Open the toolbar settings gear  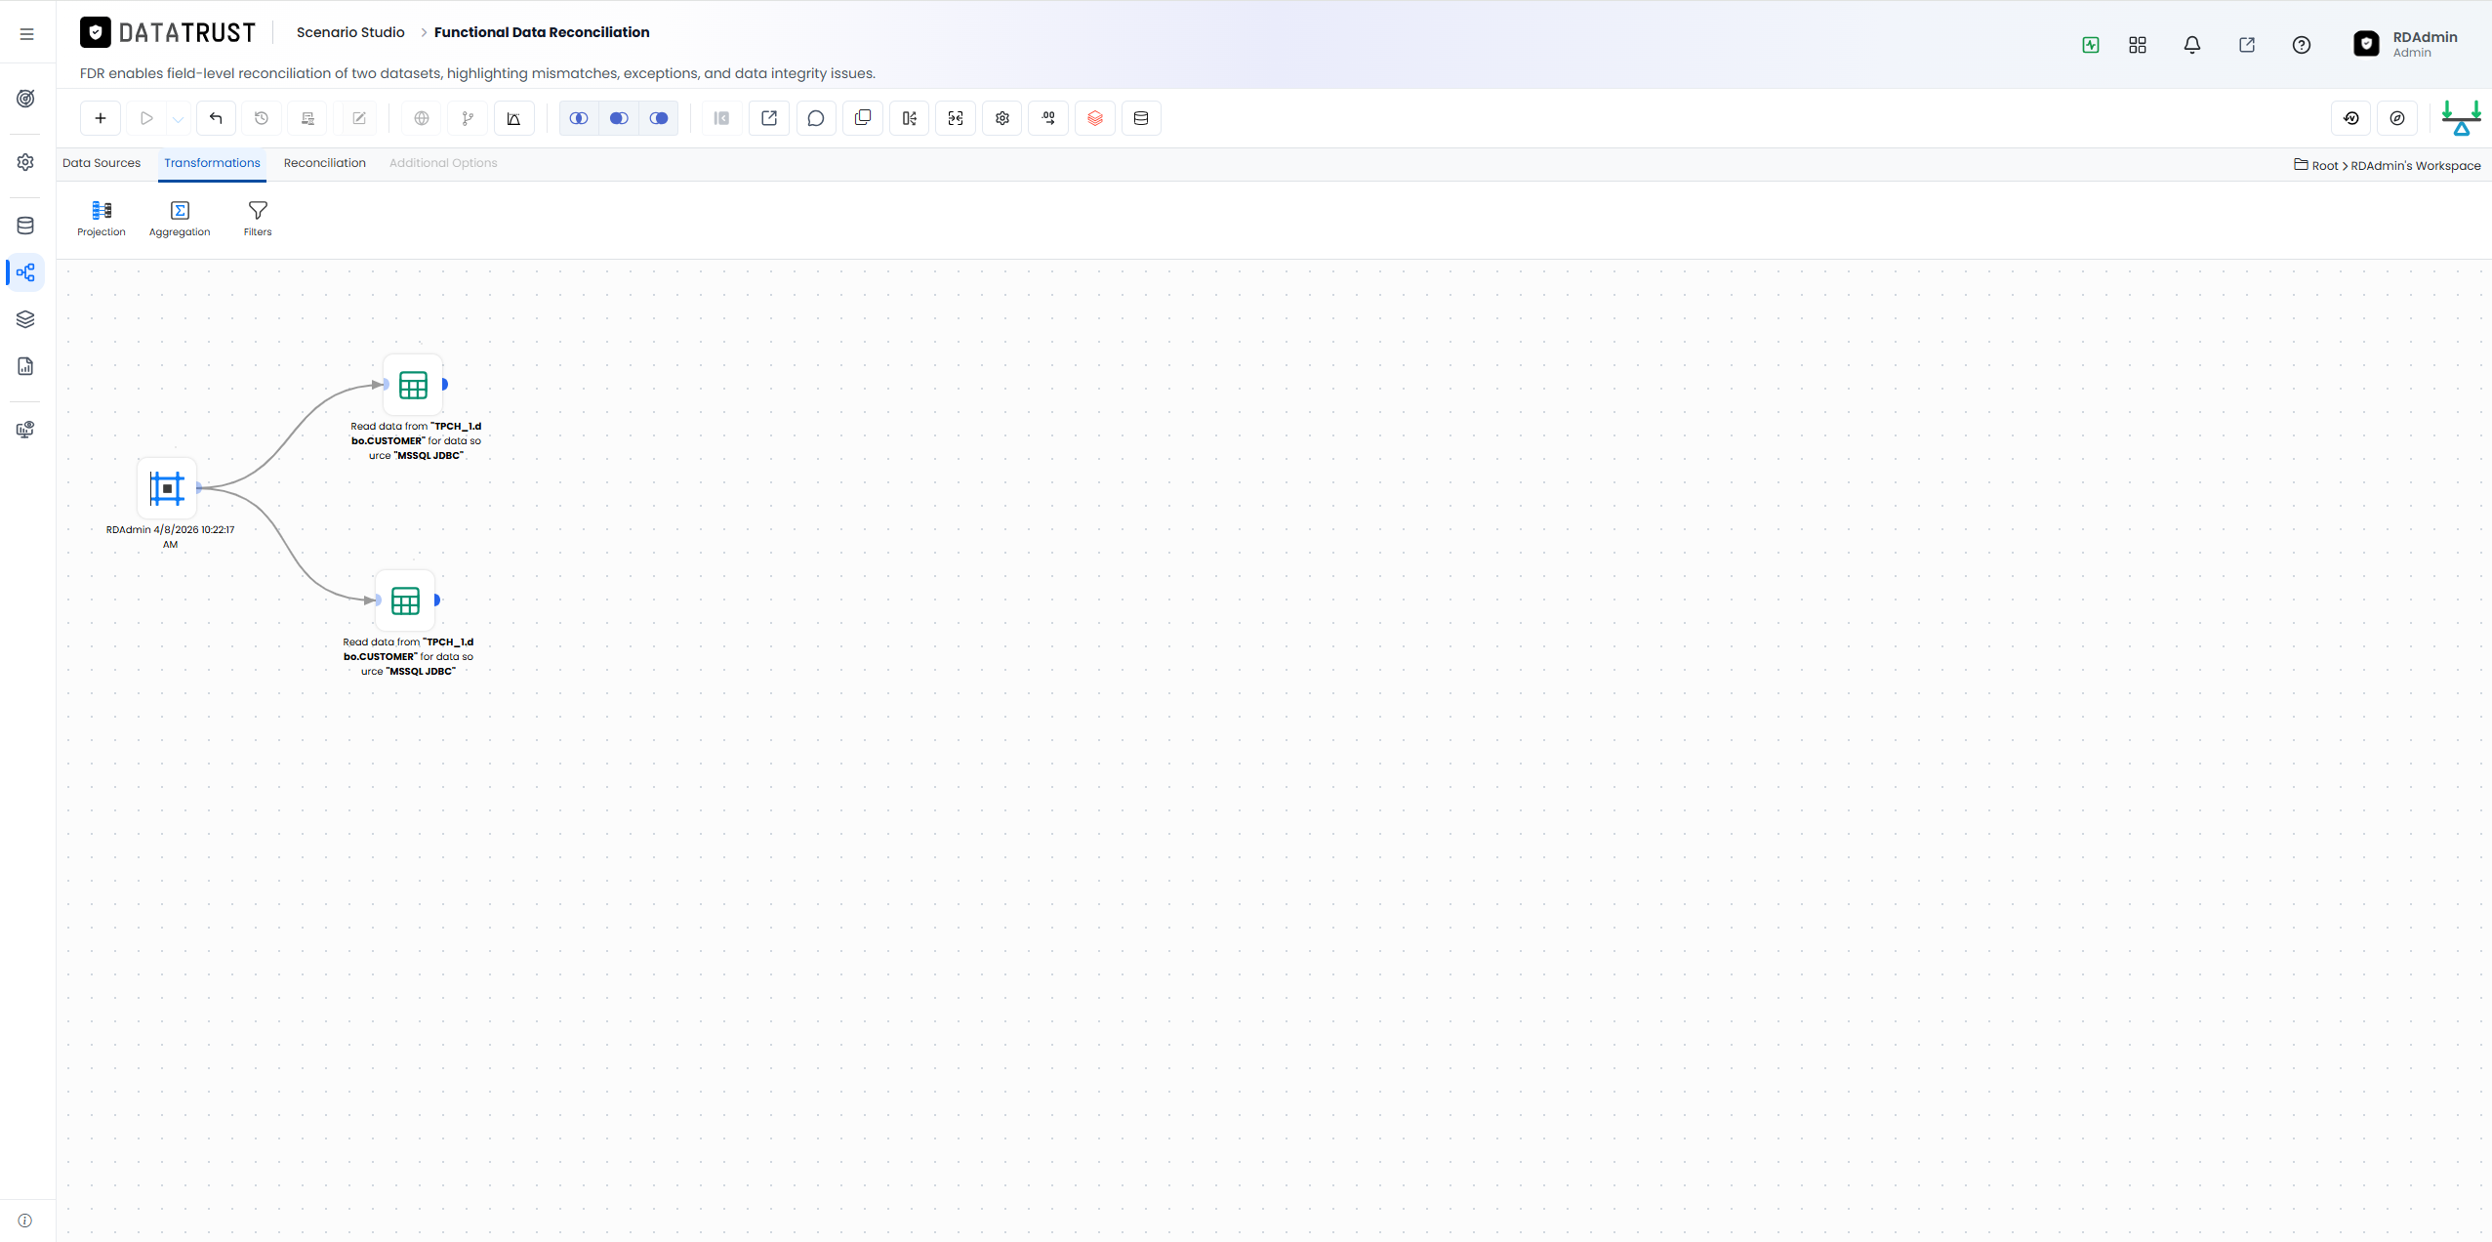pyautogui.click(x=1002, y=118)
